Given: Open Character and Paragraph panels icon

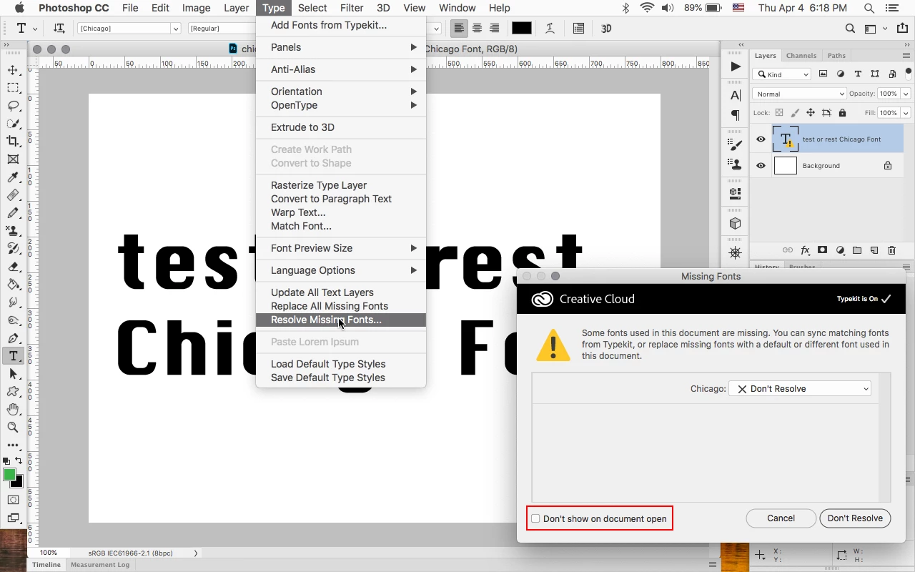Looking at the screenshot, I should point(578,29).
